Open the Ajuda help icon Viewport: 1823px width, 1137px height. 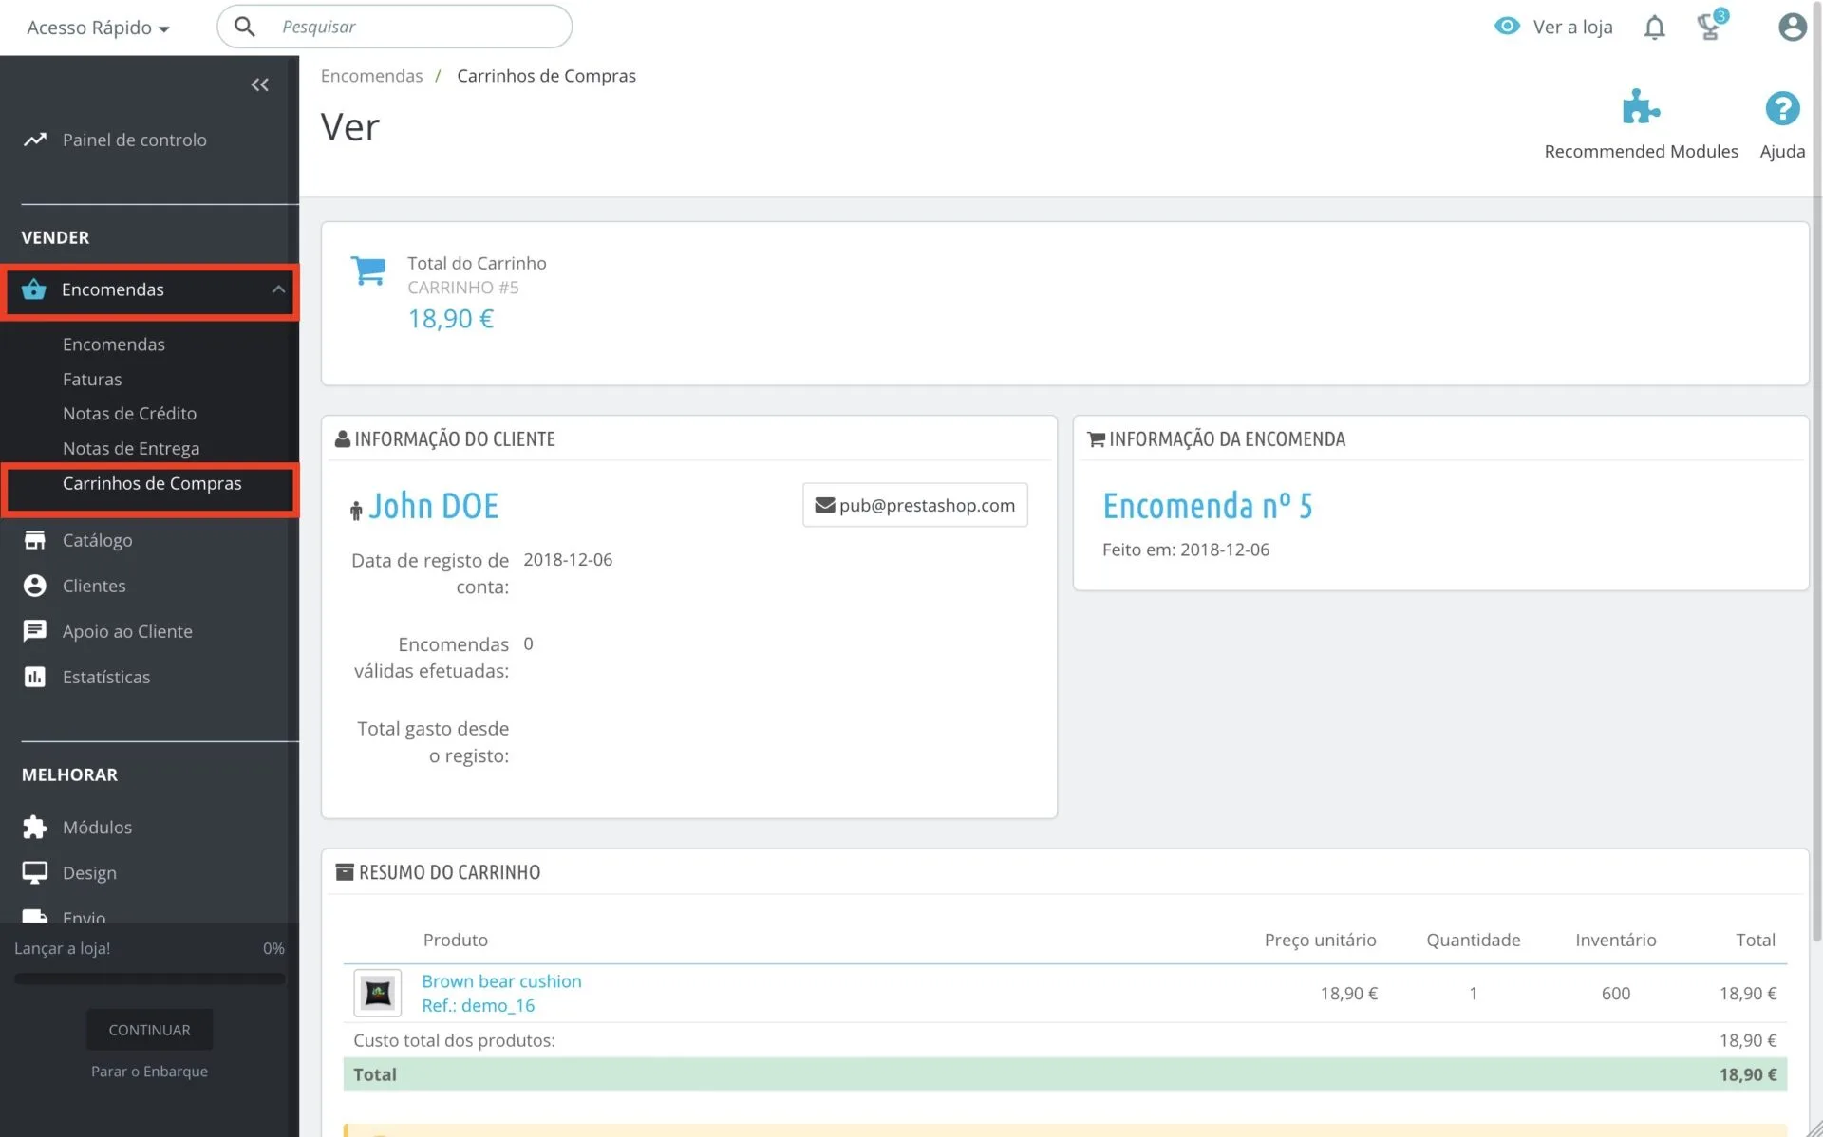pyautogui.click(x=1781, y=108)
